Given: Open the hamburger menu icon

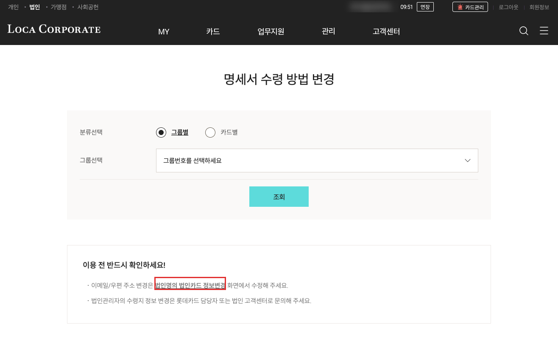Looking at the screenshot, I should coord(544,31).
